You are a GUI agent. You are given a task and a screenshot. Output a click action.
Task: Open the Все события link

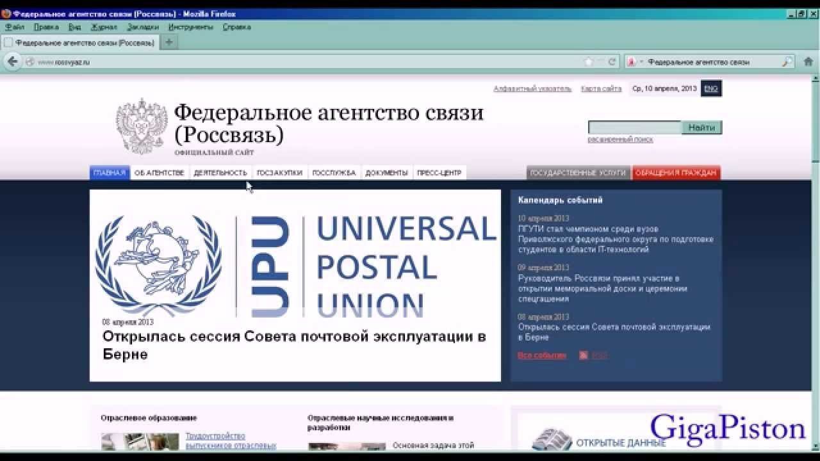[541, 355]
